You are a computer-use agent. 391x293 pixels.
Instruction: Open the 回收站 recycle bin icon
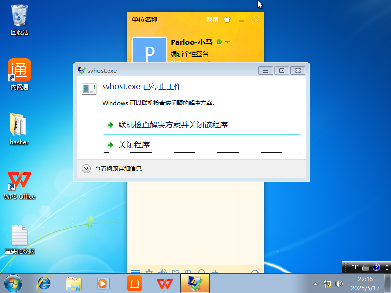(20, 20)
